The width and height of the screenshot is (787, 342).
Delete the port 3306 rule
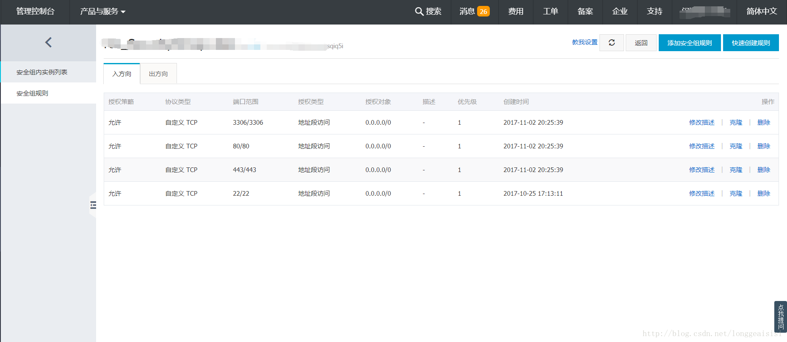[x=763, y=123]
